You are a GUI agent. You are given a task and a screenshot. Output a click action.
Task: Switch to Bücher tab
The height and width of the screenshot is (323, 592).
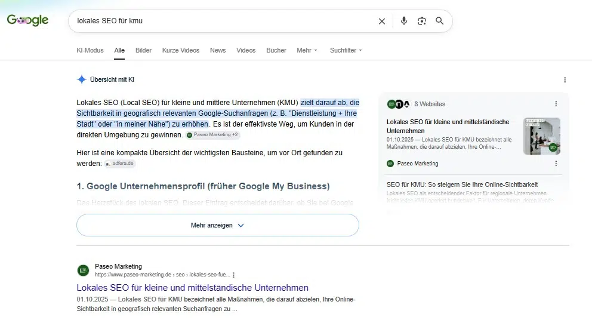click(276, 50)
